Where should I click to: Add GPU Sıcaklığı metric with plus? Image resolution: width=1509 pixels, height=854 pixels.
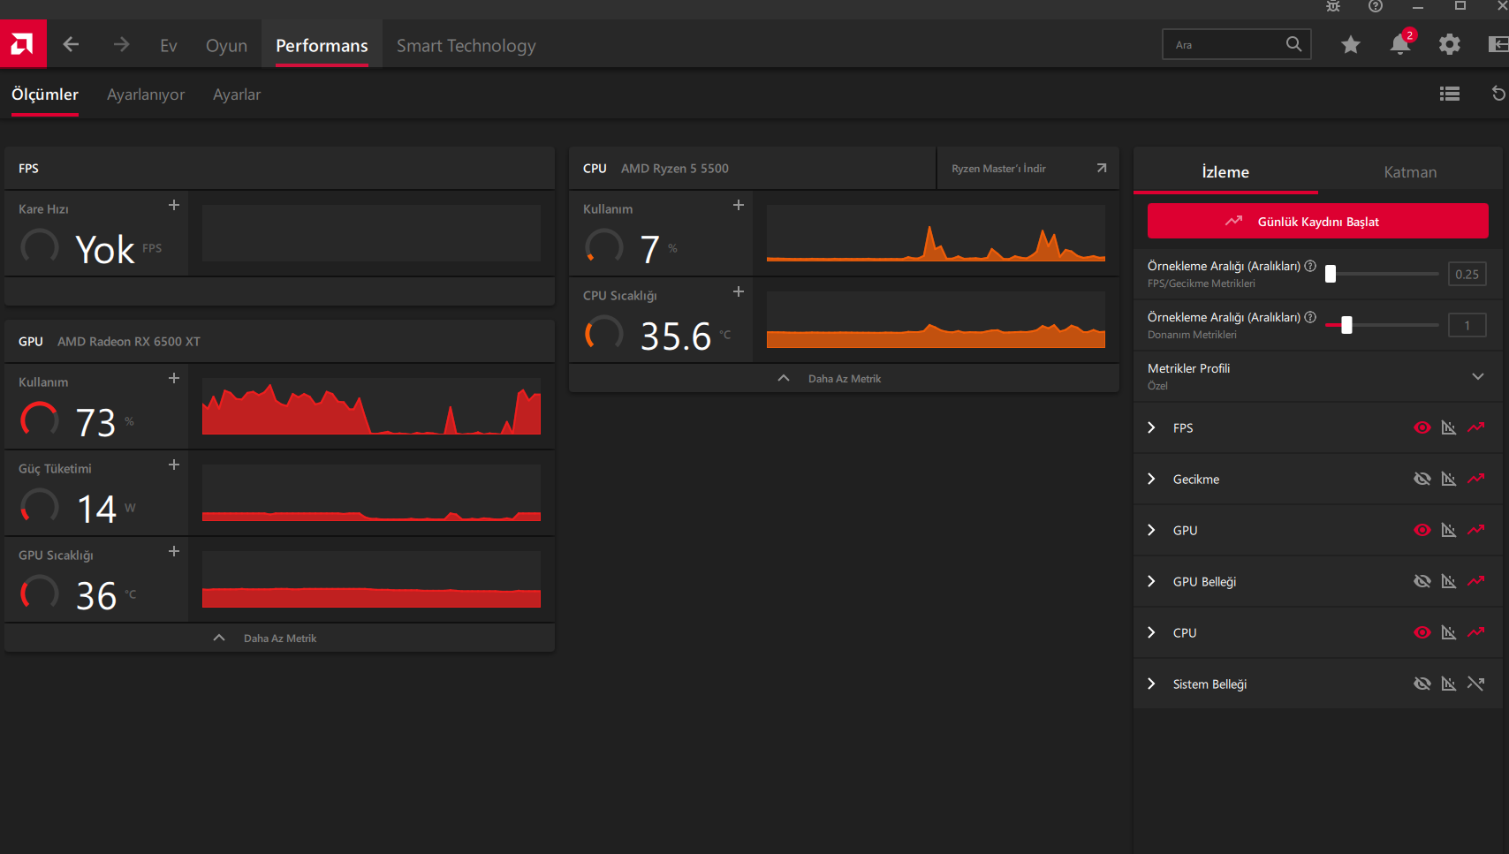pyautogui.click(x=174, y=551)
